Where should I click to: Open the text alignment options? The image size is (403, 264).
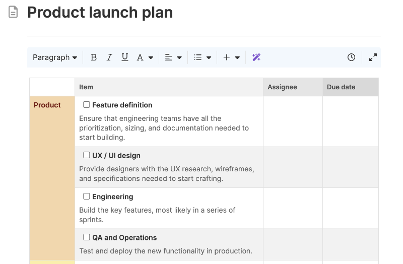[x=173, y=57]
